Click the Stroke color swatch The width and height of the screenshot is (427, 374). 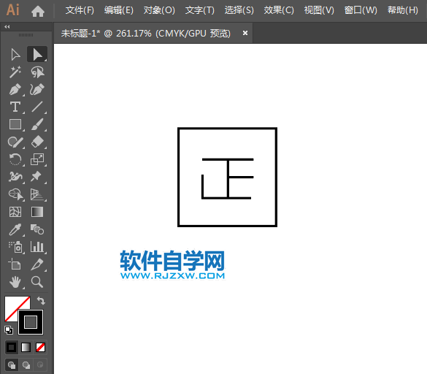tap(31, 322)
